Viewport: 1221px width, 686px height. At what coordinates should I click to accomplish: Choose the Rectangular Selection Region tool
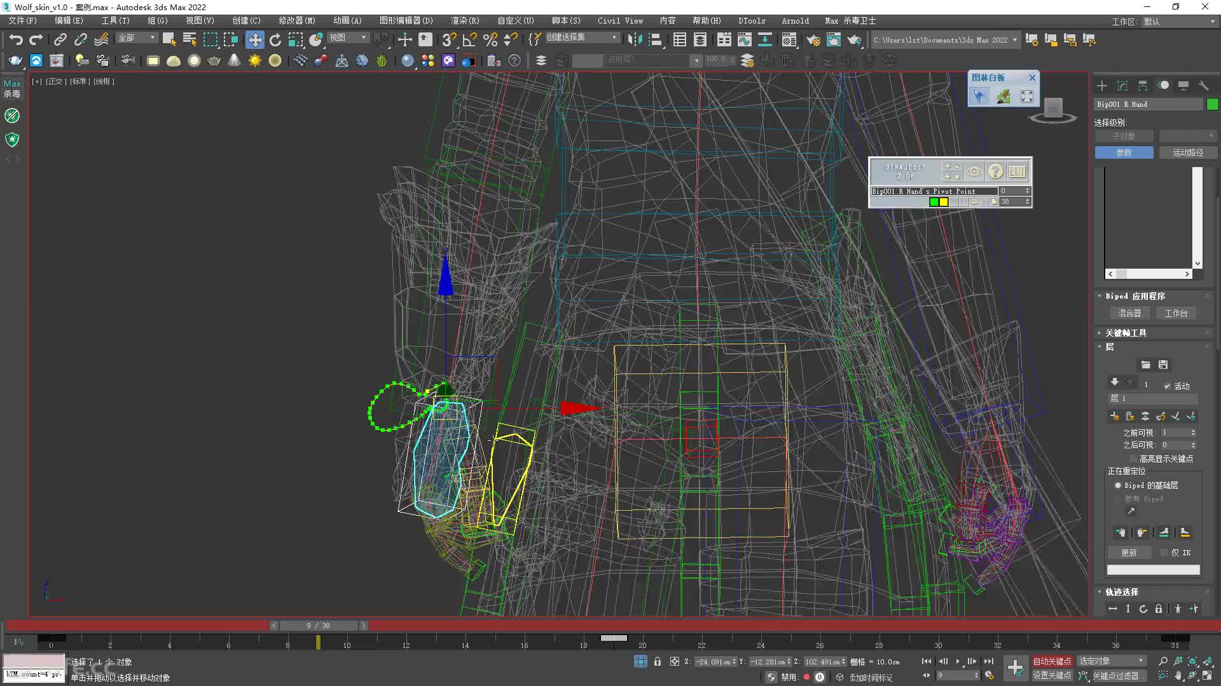(210, 39)
